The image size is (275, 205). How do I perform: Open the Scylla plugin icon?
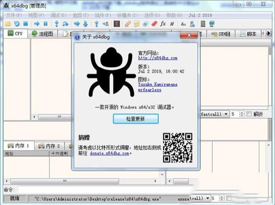tap(117, 24)
